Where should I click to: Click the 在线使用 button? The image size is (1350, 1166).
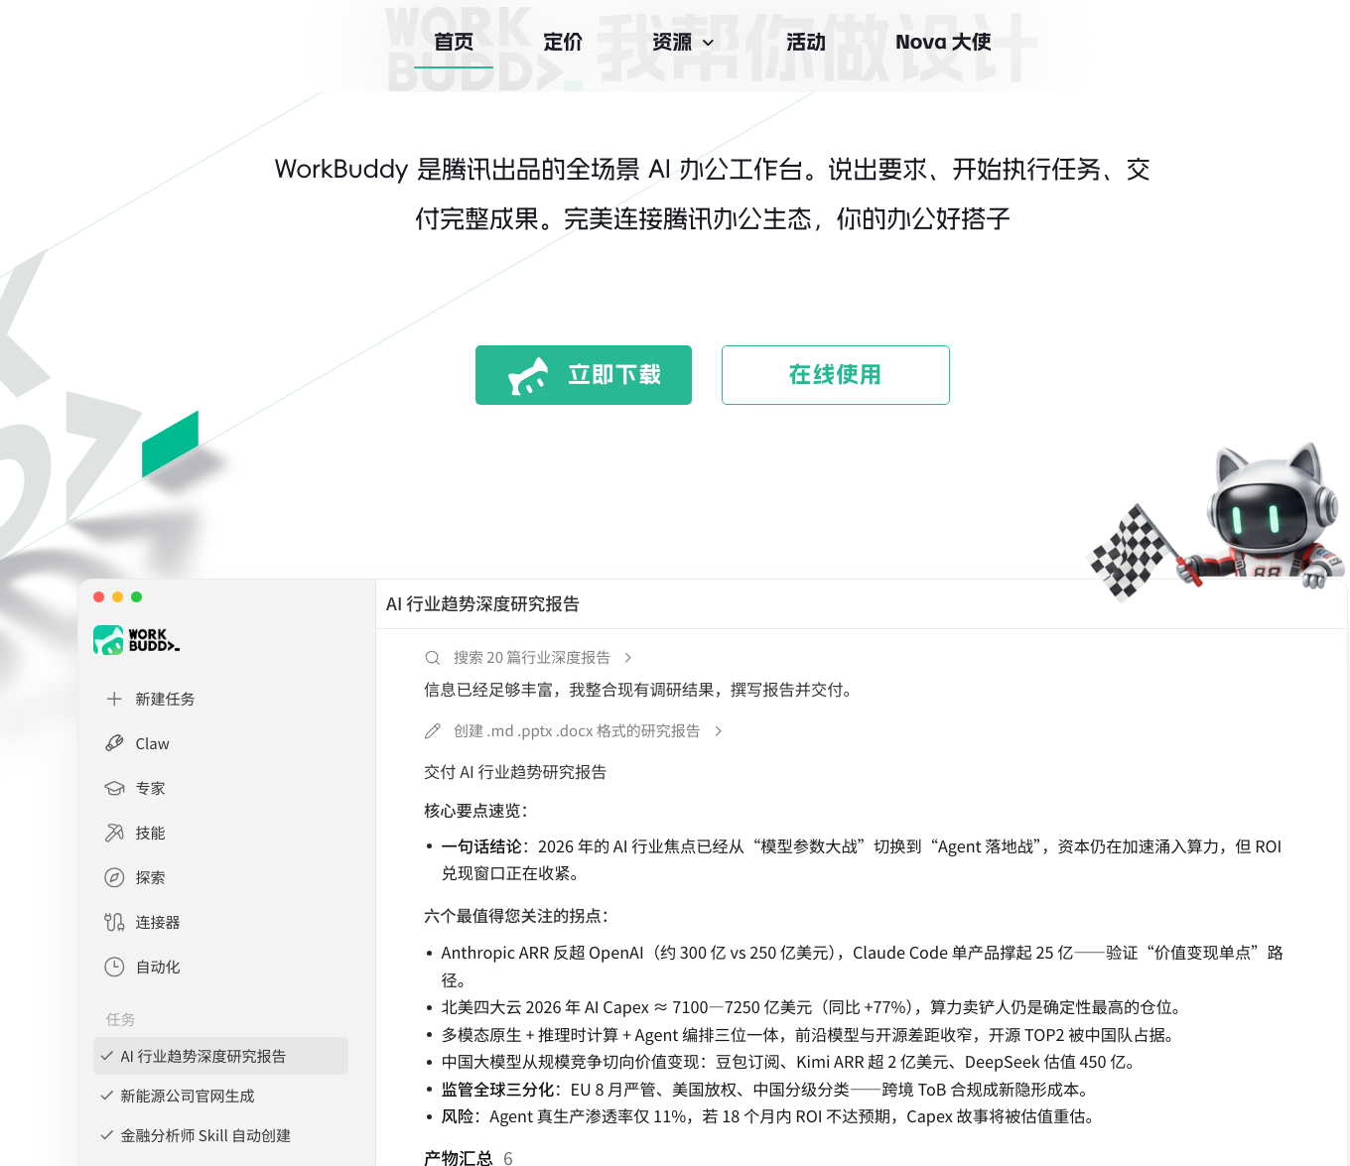836,375
